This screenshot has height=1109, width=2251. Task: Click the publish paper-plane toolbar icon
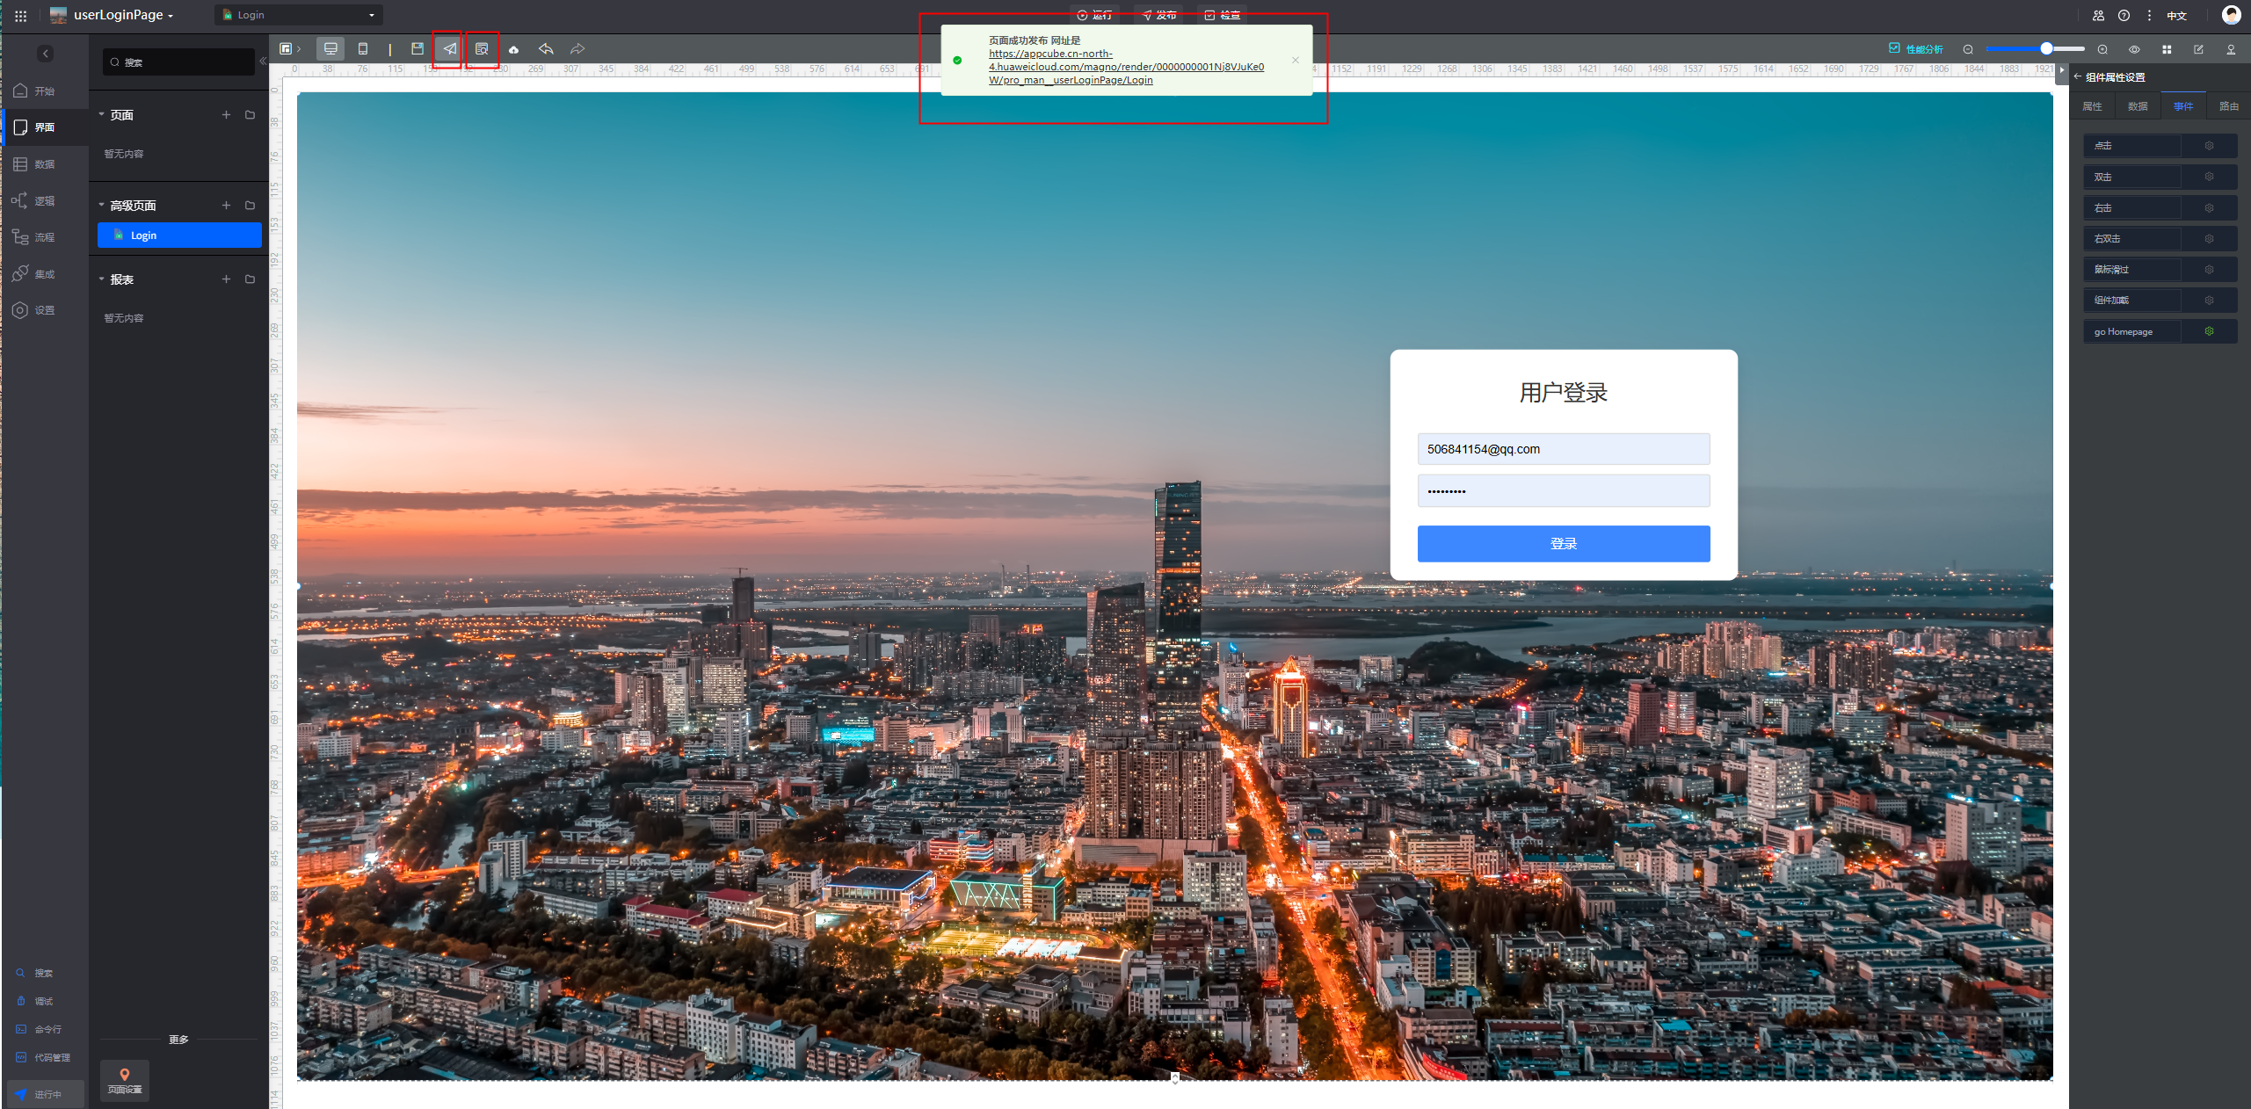tap(449, 49)
